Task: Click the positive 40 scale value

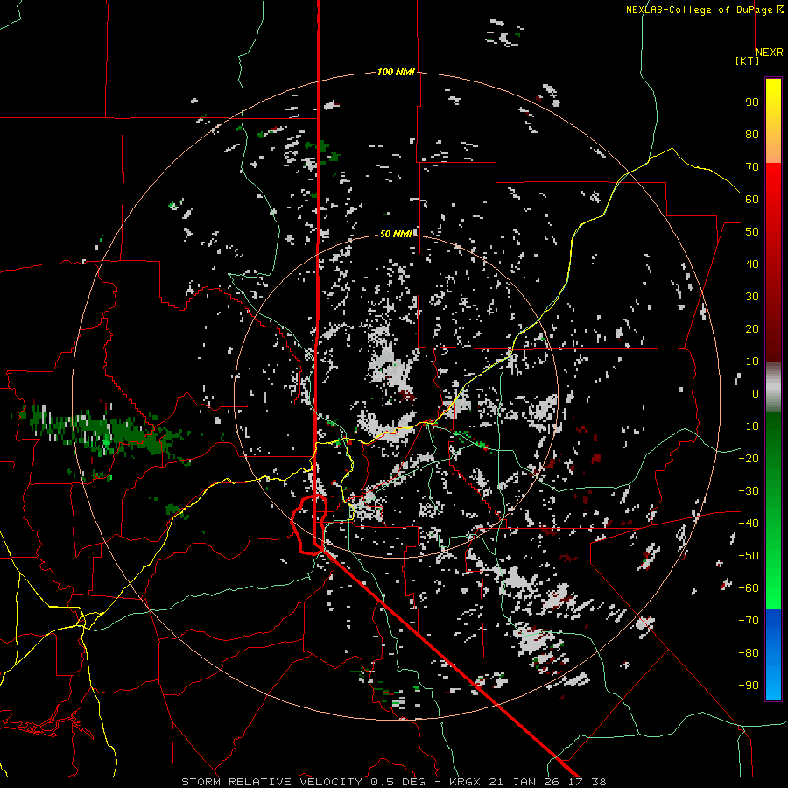Action: [752, 264]
